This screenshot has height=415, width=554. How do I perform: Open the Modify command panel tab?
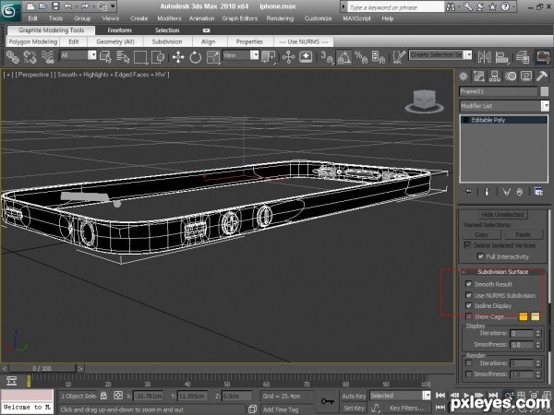(x=479, y=77)
